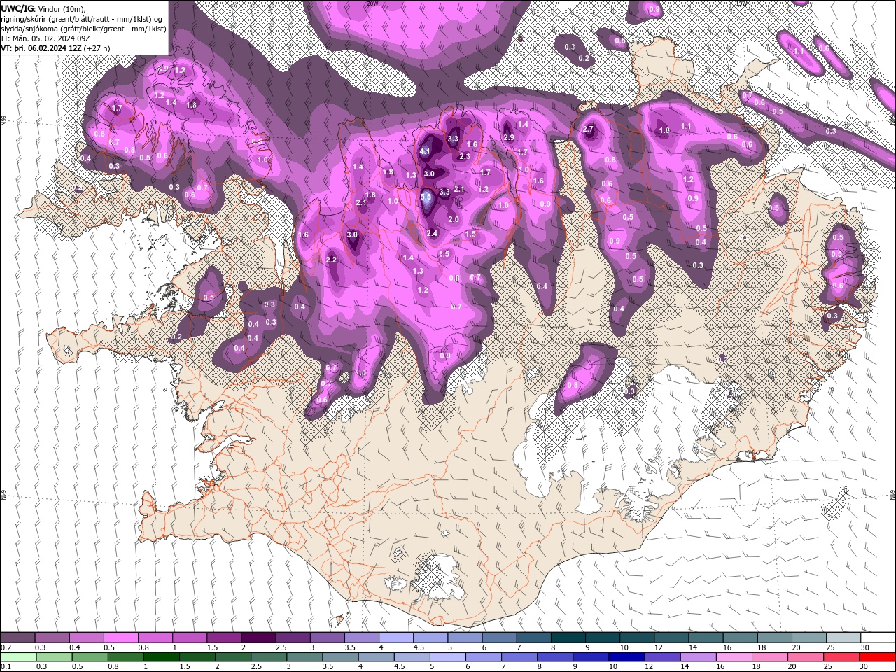This screenshot has height=672, width=896.
Task: Click the deep blue 10 swatch in bottom legend row
Action: click(626, 657)
